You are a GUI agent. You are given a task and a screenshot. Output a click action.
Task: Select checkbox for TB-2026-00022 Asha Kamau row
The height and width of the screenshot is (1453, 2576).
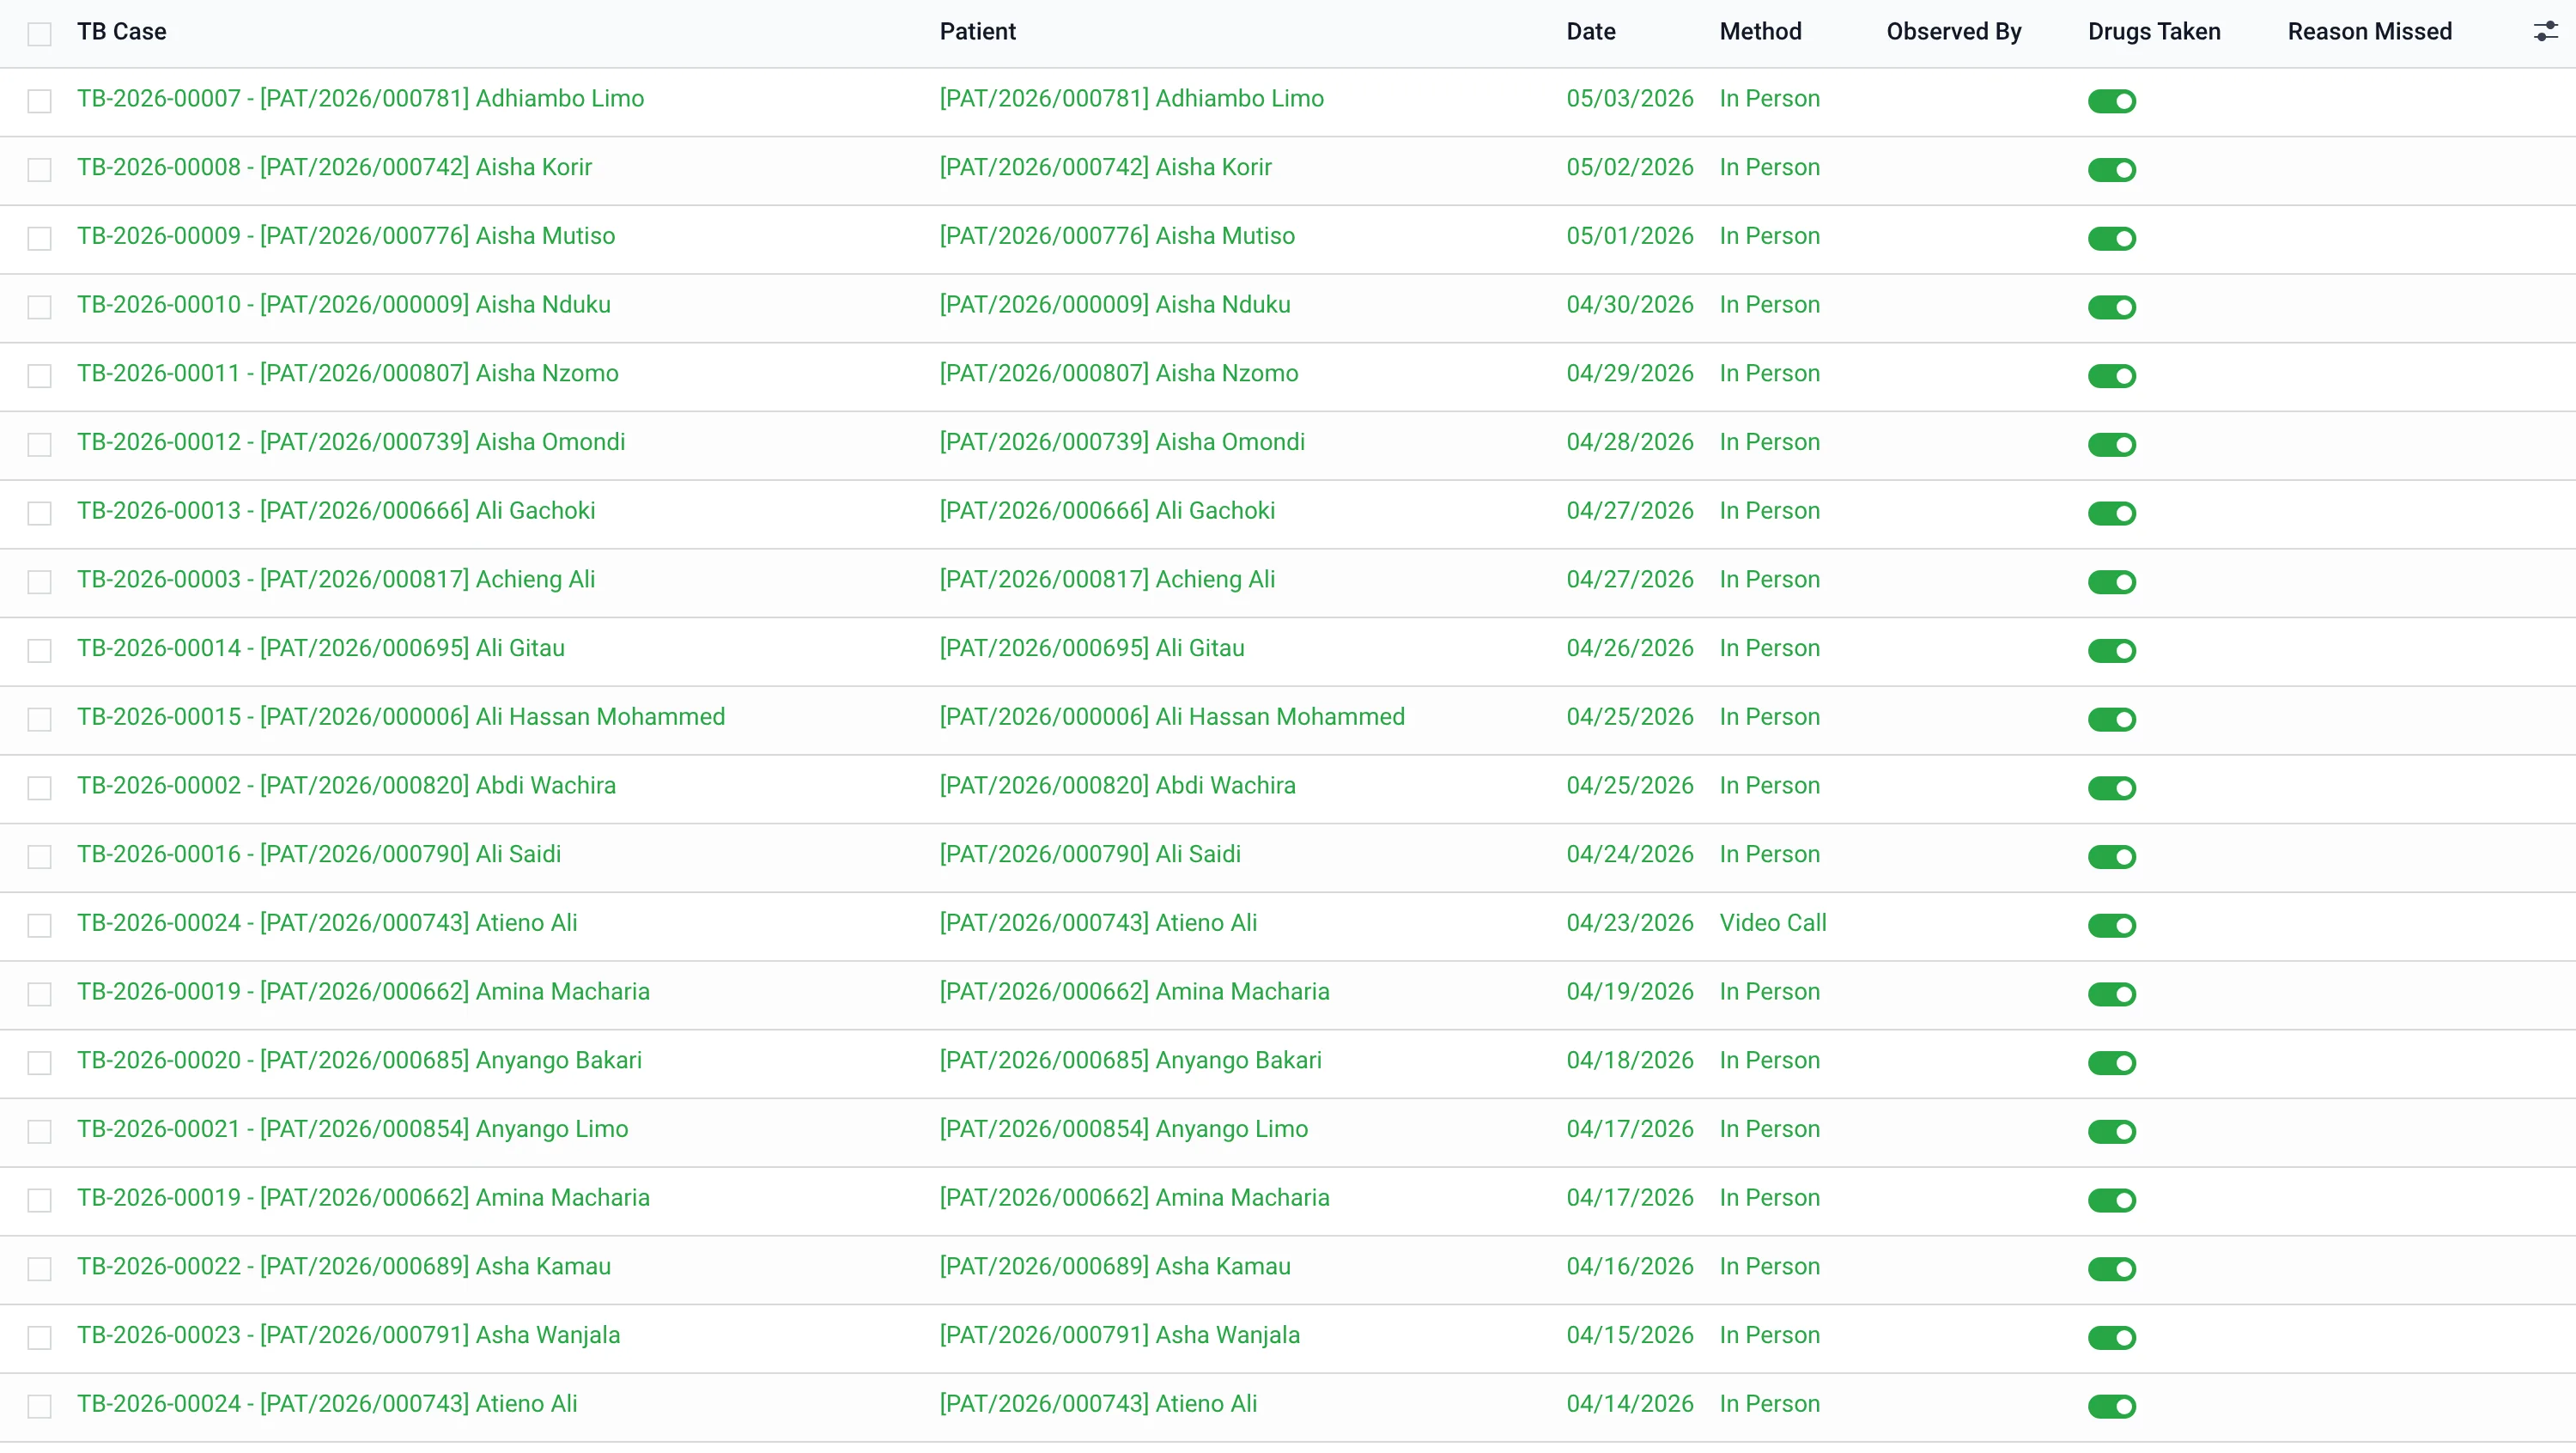click(39, 1269)
